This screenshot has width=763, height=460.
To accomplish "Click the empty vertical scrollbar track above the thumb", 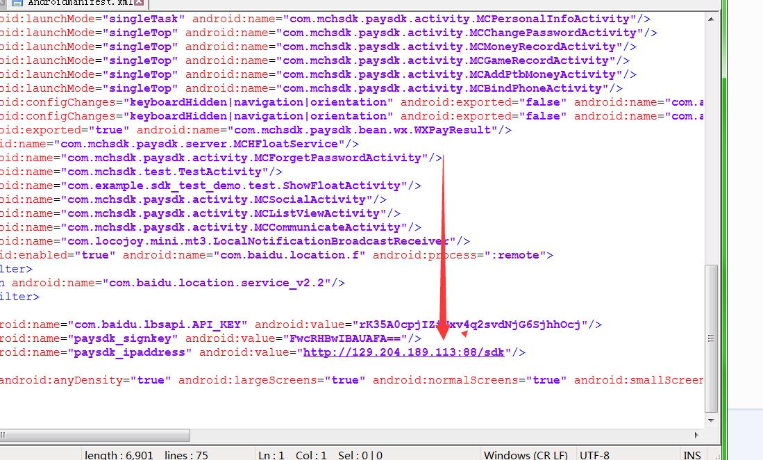I will pos(711,139).
